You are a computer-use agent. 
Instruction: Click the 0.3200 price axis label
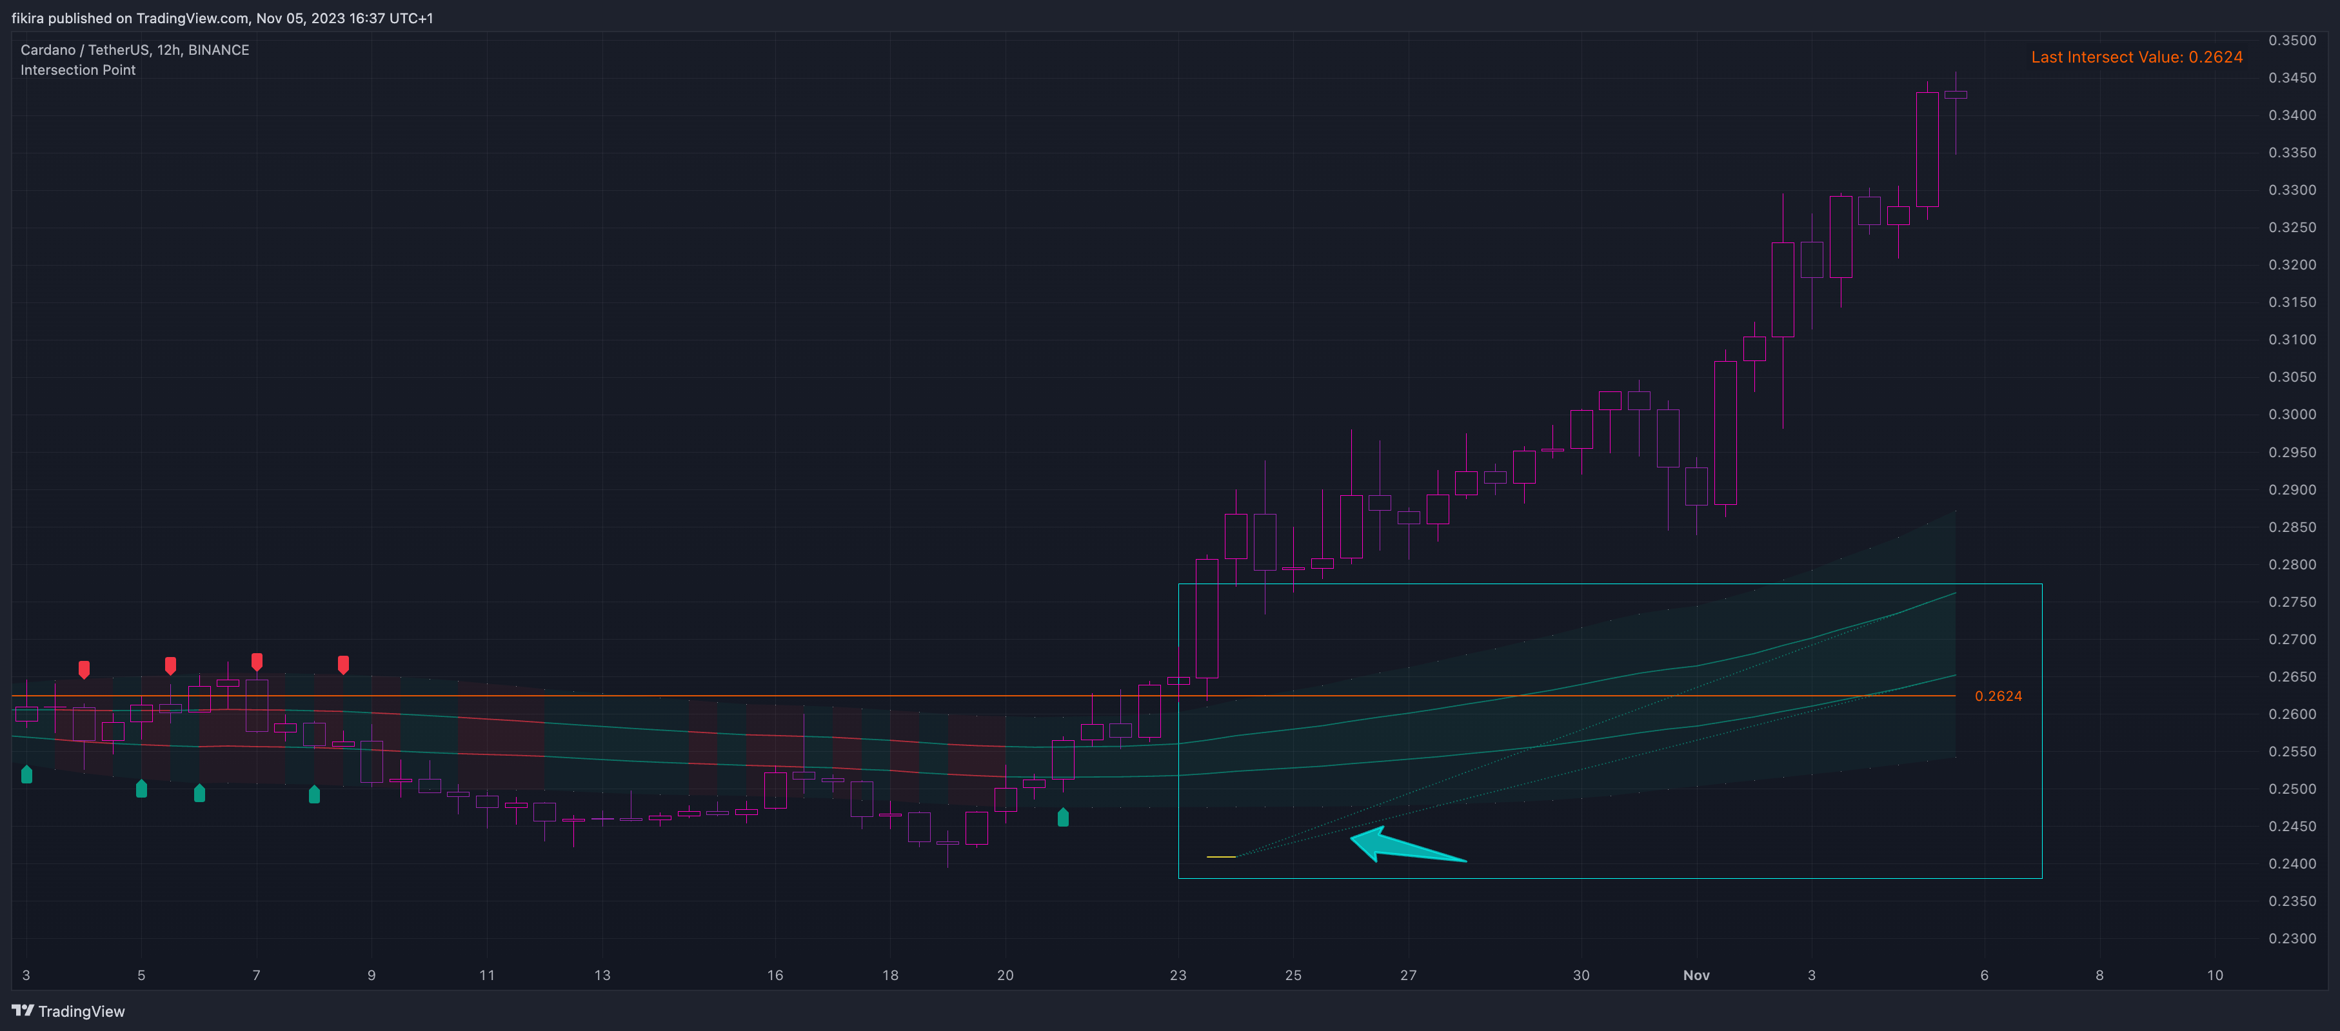[x=2292, y=265]
